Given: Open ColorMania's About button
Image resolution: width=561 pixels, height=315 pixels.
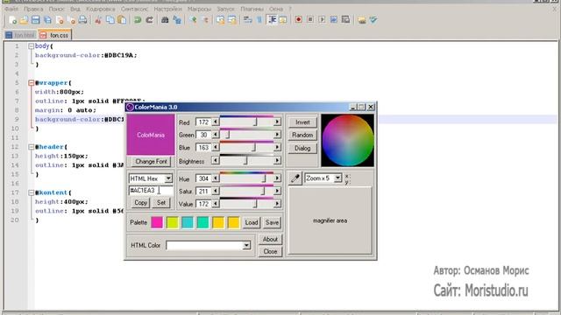Looking at the screenshot, I should pyautogui.click(x=270, y=239).
